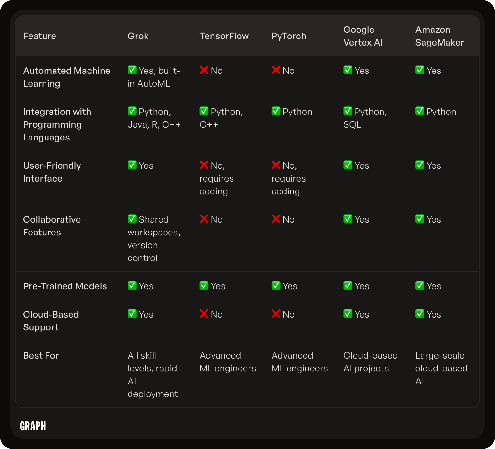Viewport: 495px width, 449px height.
Task: Click the "Automated Machine Learning" row label
Action: [67, 77]
